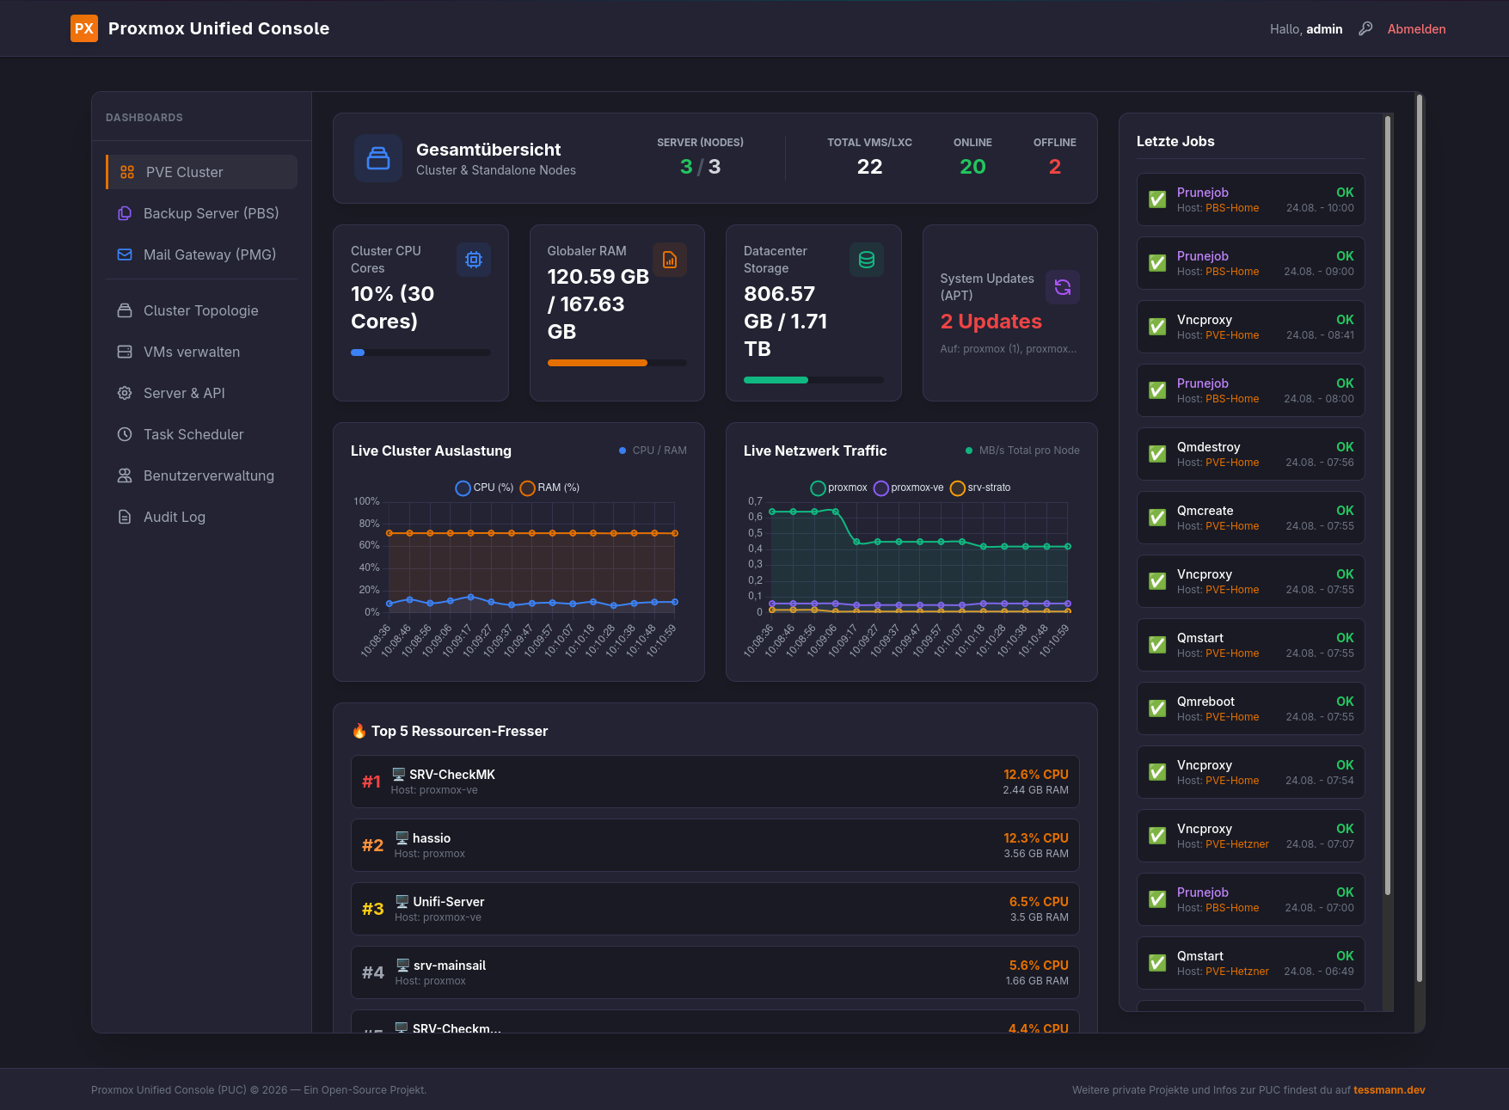Screen dimensions: 1509x1110
Task: Click the key icon next to admin
Action: pos(1365,28)
